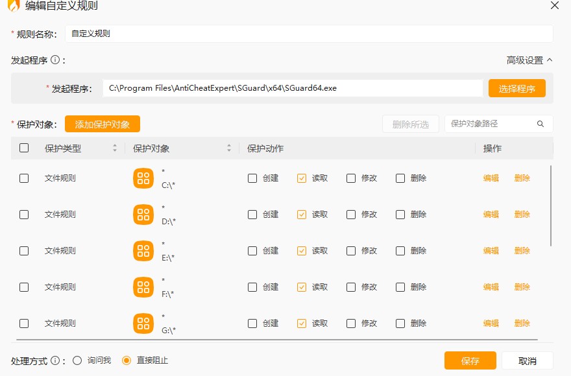Click the 规则名称 input field
This screenshot has height=376, width=571.
tap(308, 34)
